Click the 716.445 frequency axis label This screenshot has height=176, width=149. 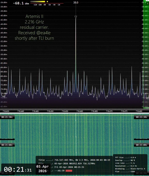[x=35, y=111]
